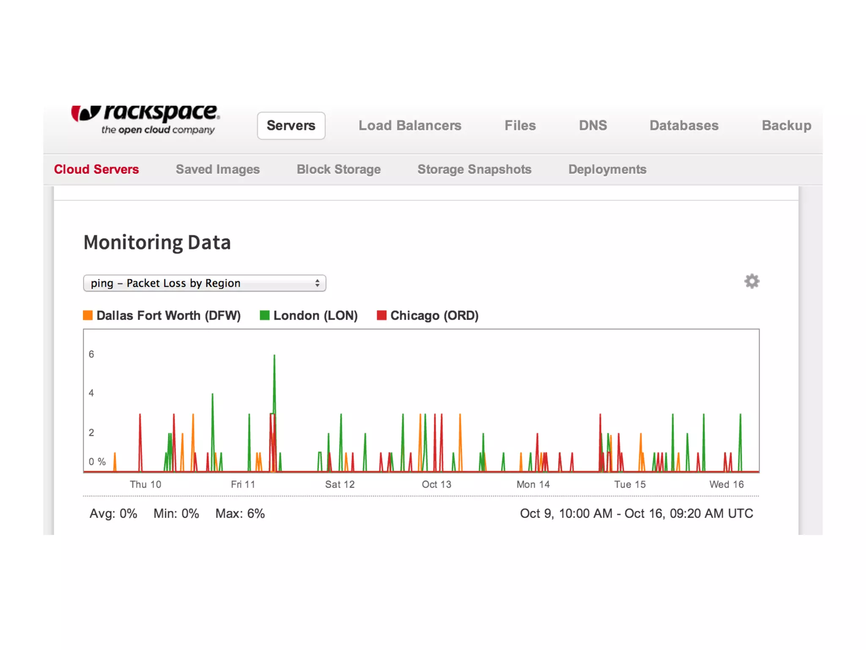Open the DNS section
This screenshot has width=866, height=650.
point(593,126)
